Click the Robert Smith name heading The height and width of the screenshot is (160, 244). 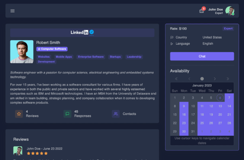48,43
